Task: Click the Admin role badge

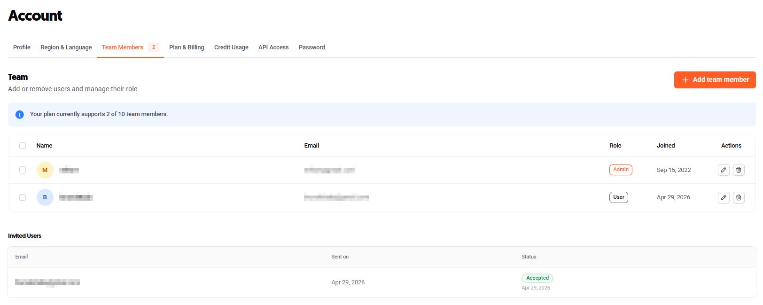Action: coord(621,170)
